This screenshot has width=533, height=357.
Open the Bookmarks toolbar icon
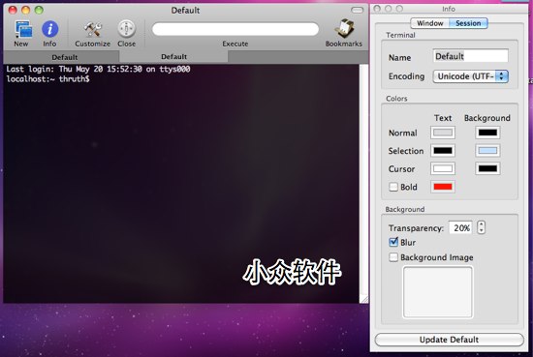click(x=344, y=29)
